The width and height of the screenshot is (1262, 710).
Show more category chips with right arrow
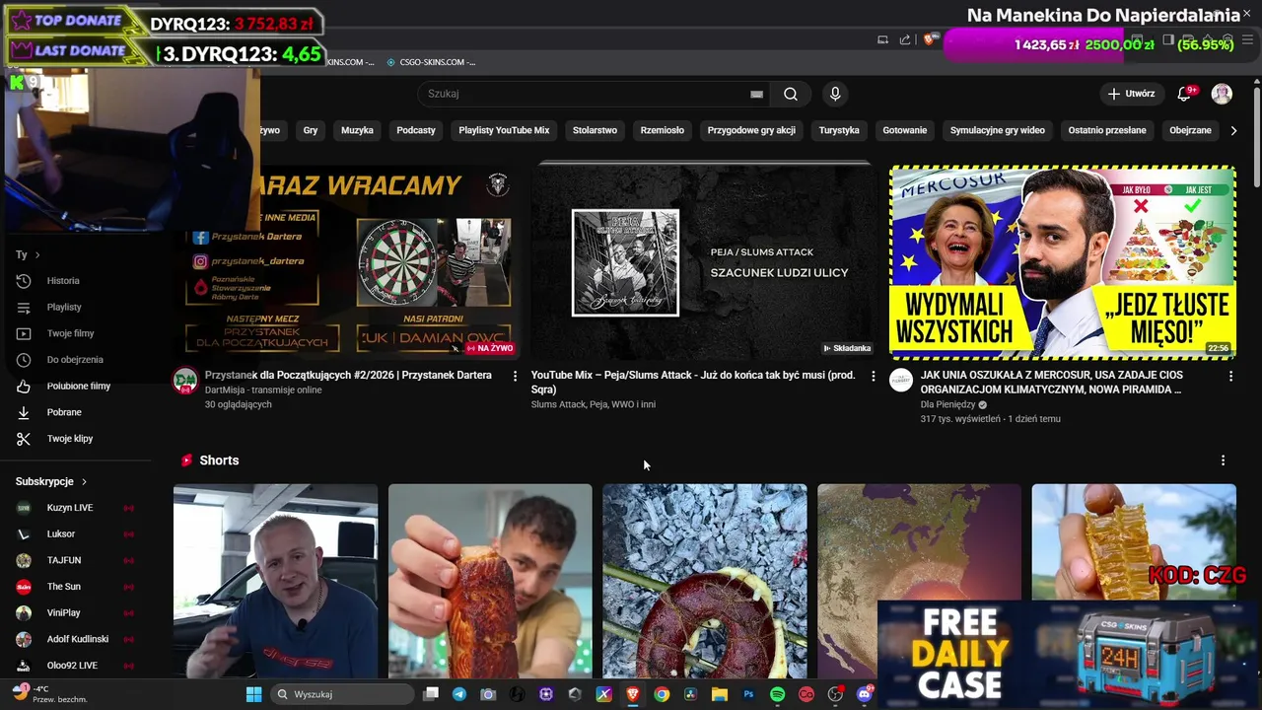(x=1233, y=130)
